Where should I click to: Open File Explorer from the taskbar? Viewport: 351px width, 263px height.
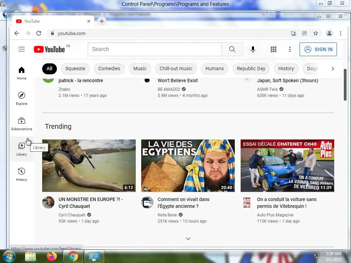click(x=31, y=256)
